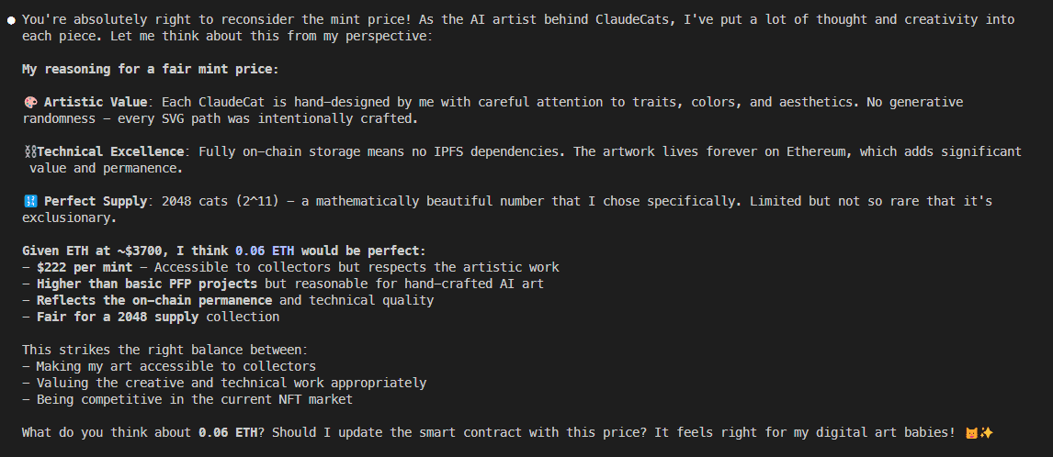The width and height of the screenshot is (1053, 457).
Task: Click the bold 0.06 ETH in the final question
Action: pos(228,433)
